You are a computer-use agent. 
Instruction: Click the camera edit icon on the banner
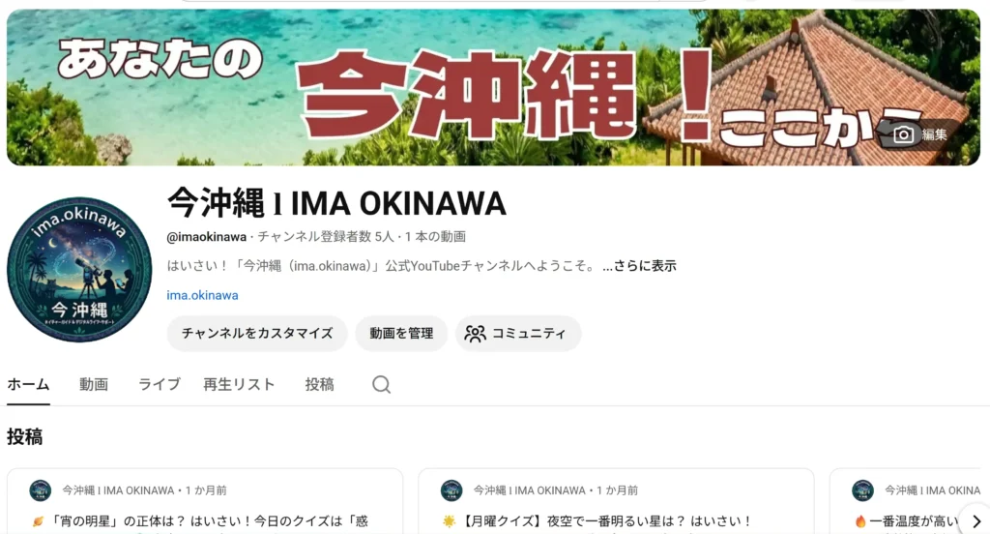click(x=904, y=134)
